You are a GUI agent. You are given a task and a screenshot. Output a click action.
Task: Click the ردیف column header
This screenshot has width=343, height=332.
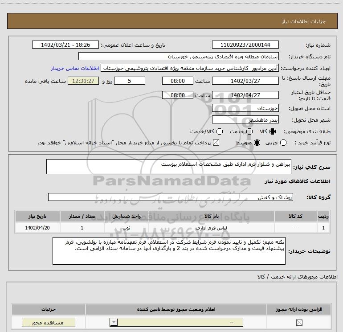[x=323, y=216]
